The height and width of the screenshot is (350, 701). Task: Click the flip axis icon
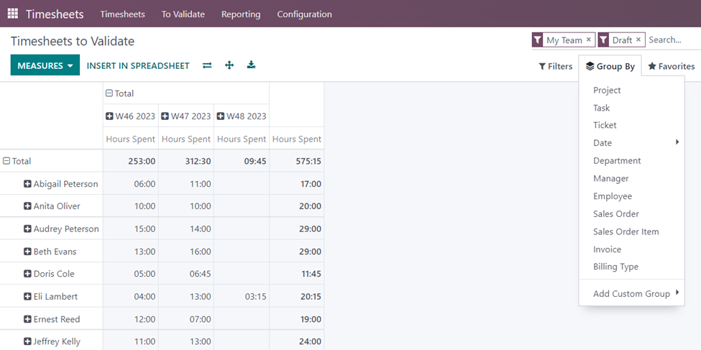[x=207, y=65]
